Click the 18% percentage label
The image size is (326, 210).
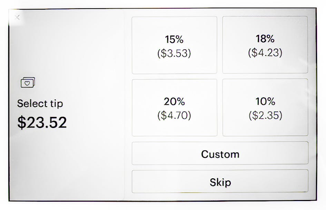tap(265, 39)
